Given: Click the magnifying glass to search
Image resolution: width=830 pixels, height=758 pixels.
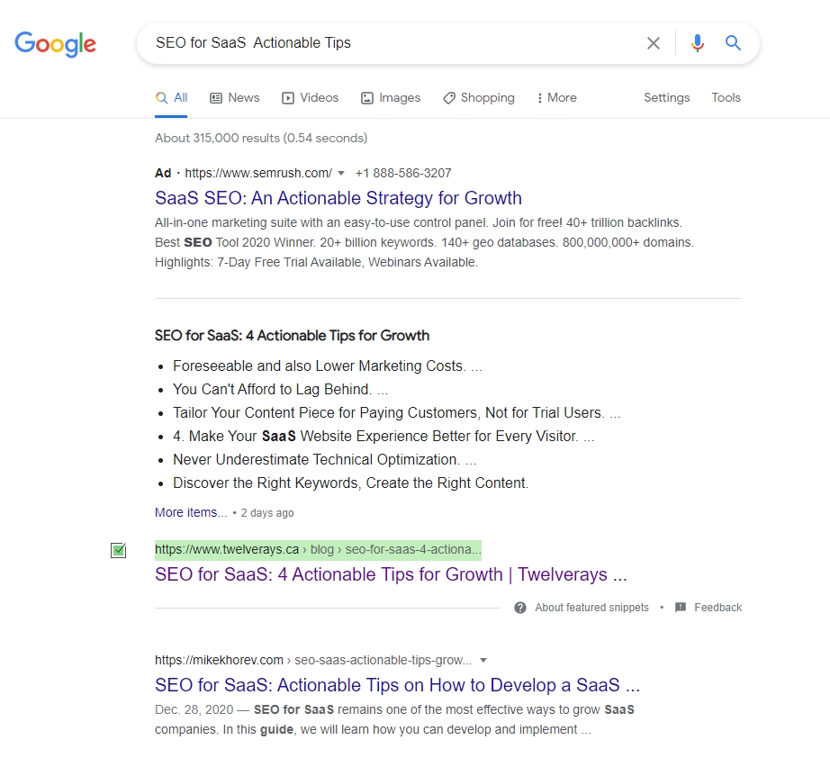Looking at the screenshot, I should [732, 42].
